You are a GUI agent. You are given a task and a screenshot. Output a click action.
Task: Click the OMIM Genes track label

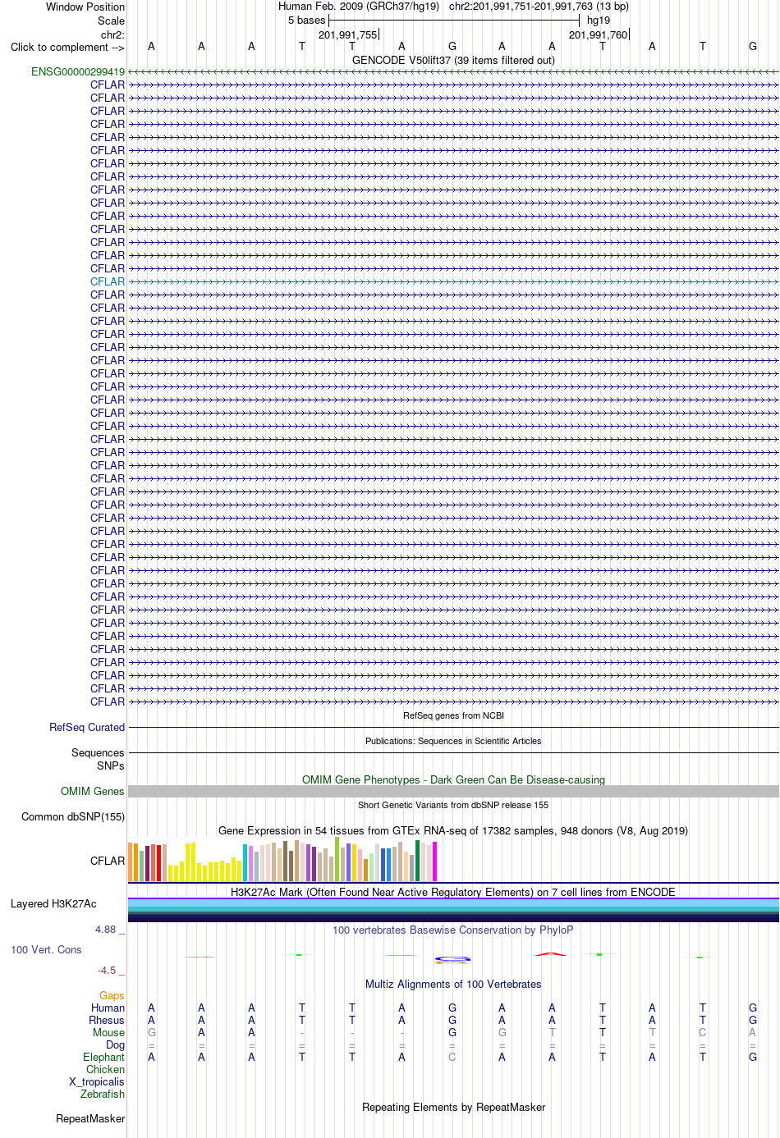pyautogui.click(x=93, y=791)
